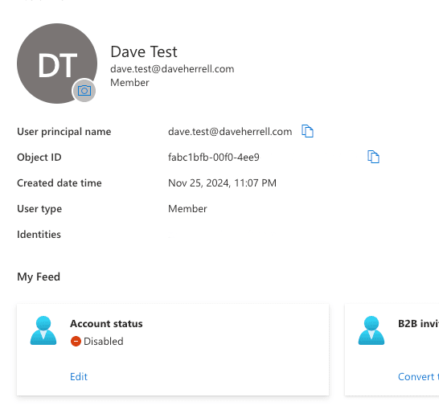
Task: Click the Identities label
Action: pyautogui.click(x=39, y=235)
